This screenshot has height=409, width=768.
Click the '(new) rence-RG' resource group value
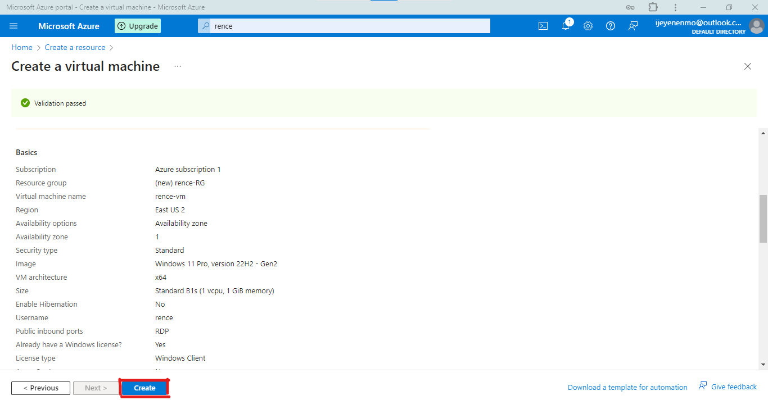click(180, 183)
